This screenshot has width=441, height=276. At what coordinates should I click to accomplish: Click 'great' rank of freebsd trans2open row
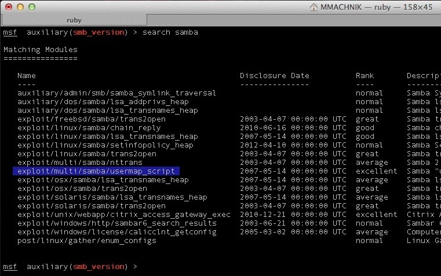[367, 119]
